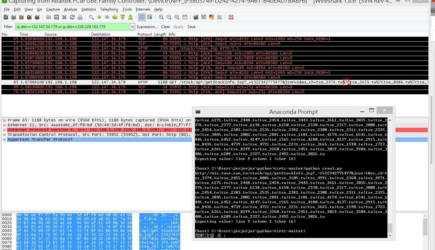The image size is (435, 250).
Task: Expand Hypertext Transfer Protocol node
Action: (4, 139)
